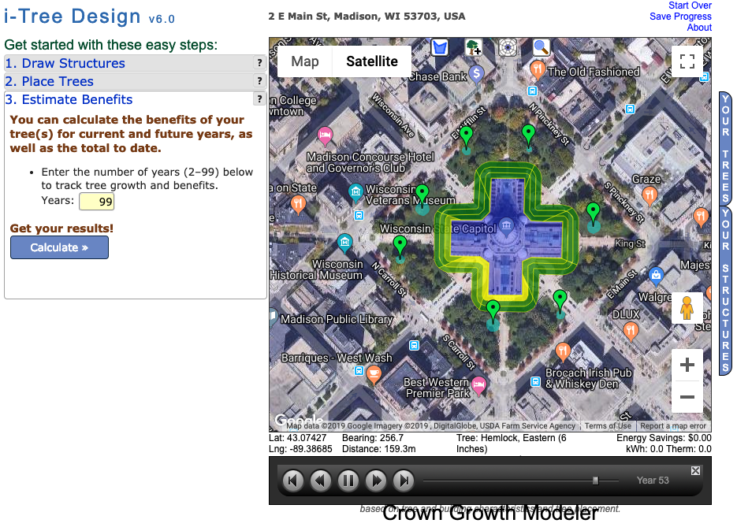Click the Wisconsin Veterans Museum marker
This screenshot has width=737, height=527.
(355, 192)
